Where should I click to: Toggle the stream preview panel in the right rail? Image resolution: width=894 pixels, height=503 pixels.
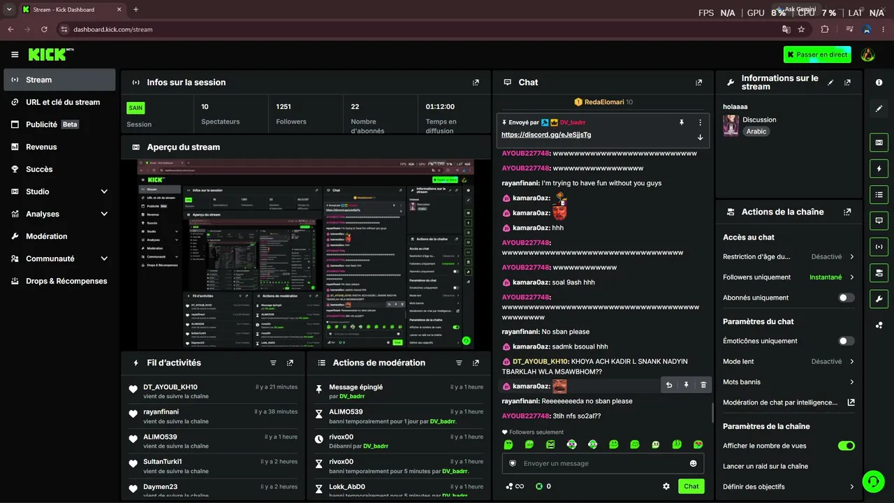pos(879,143)
